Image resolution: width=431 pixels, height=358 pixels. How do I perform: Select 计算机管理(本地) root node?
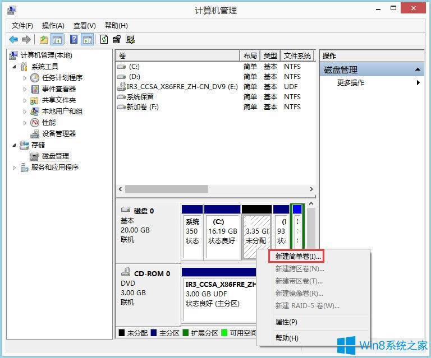tap(46, 55)
